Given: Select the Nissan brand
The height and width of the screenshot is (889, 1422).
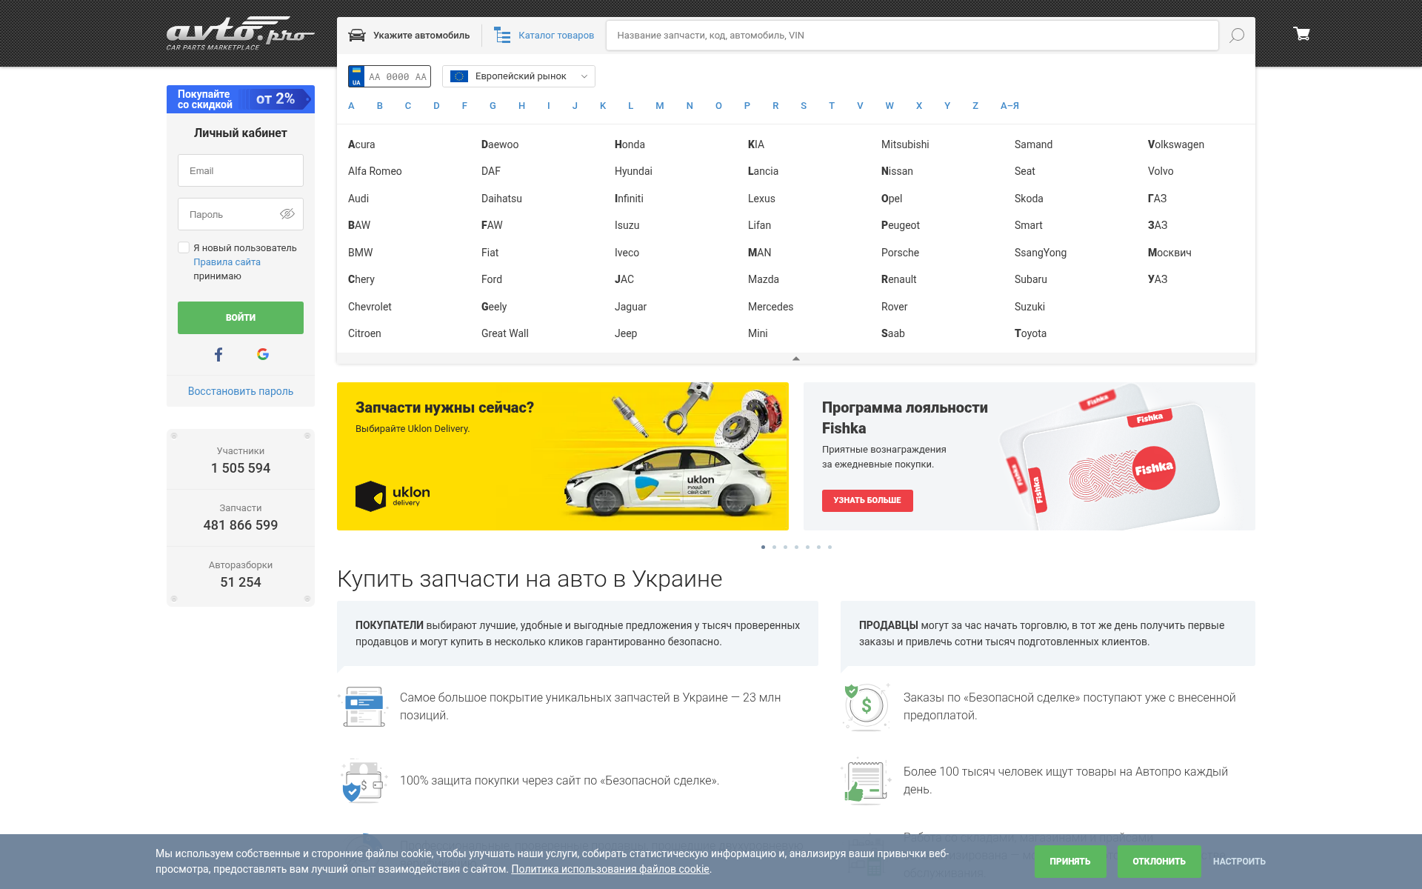Looking at the screenshot, I should pyautogui.click(x=897, y=171).
